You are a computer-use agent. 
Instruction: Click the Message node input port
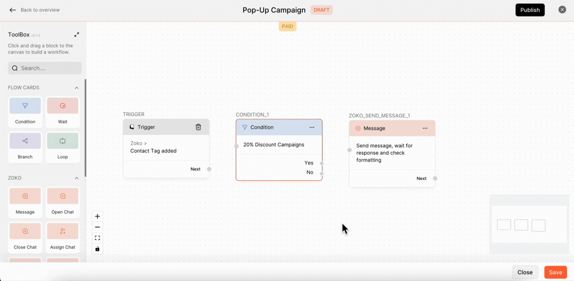[350, 150]
